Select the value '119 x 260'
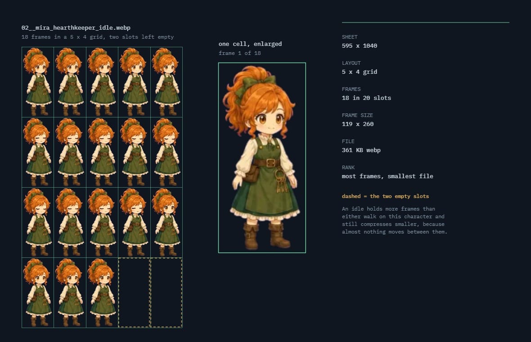Screen dimensions: 531x342 [x=358, y=124]
